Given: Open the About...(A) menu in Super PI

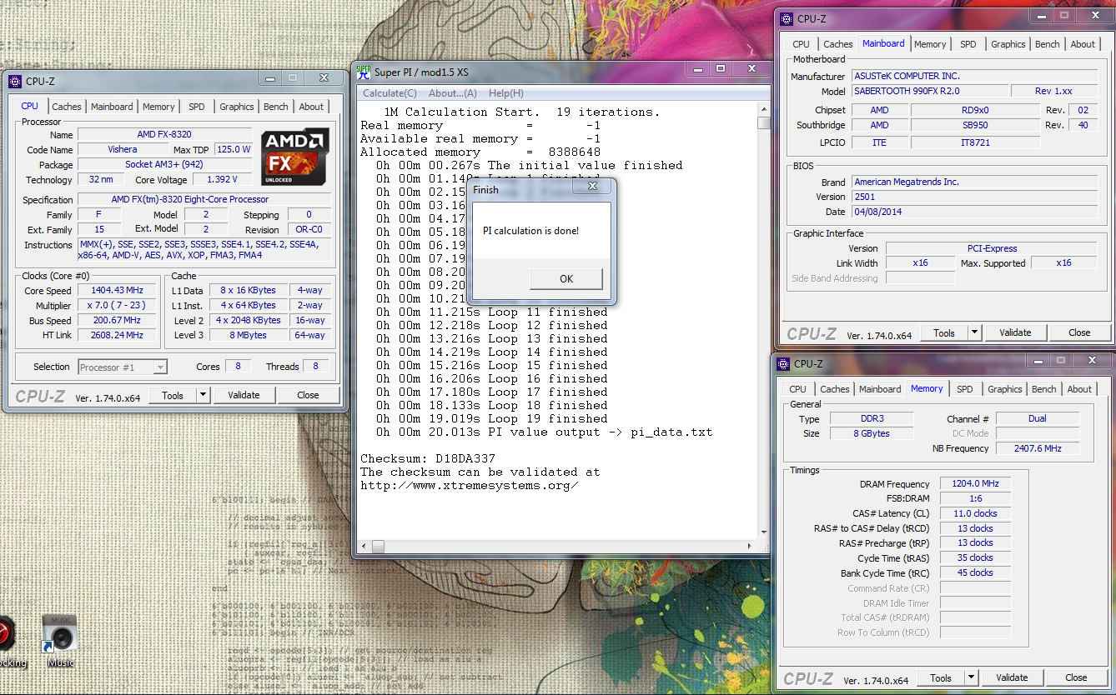Looking at the screenshot, I should pyautogui.click(x=453, y=93).
